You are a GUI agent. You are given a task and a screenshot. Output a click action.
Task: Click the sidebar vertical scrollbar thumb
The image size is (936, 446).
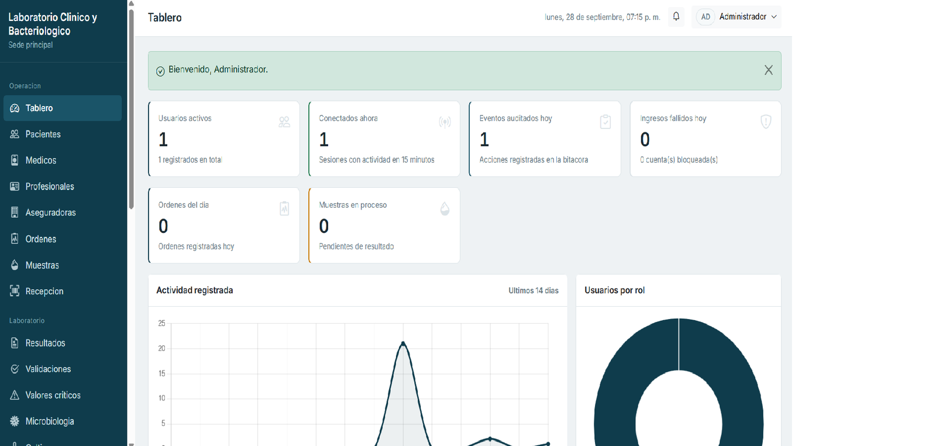pyautogui.click(x=132, y=108)
